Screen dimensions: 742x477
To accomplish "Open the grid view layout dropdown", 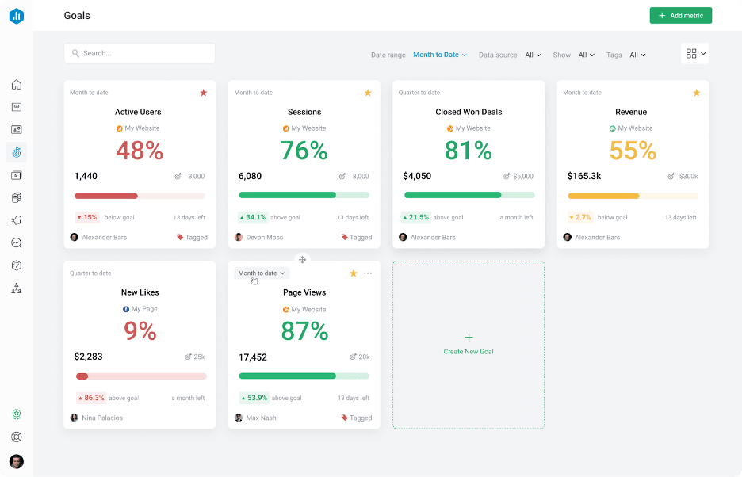I will click(x=695, y=53).
